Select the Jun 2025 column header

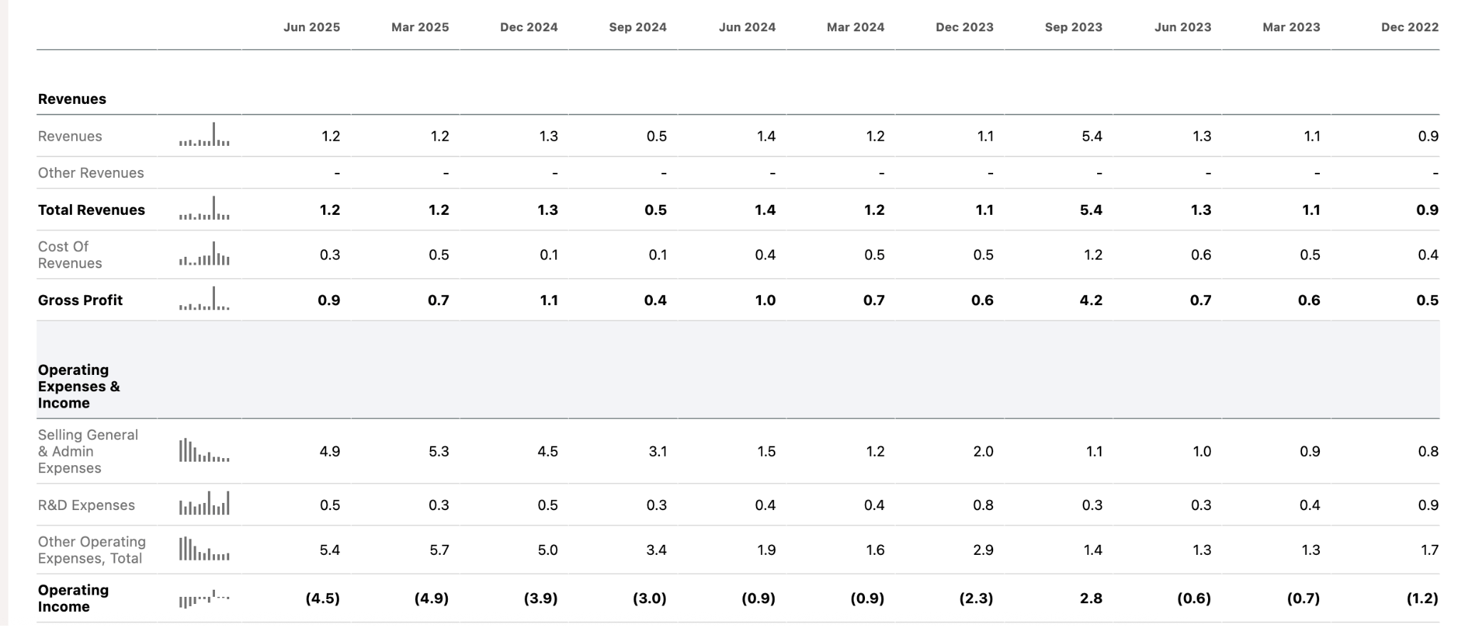coord(311,27)
